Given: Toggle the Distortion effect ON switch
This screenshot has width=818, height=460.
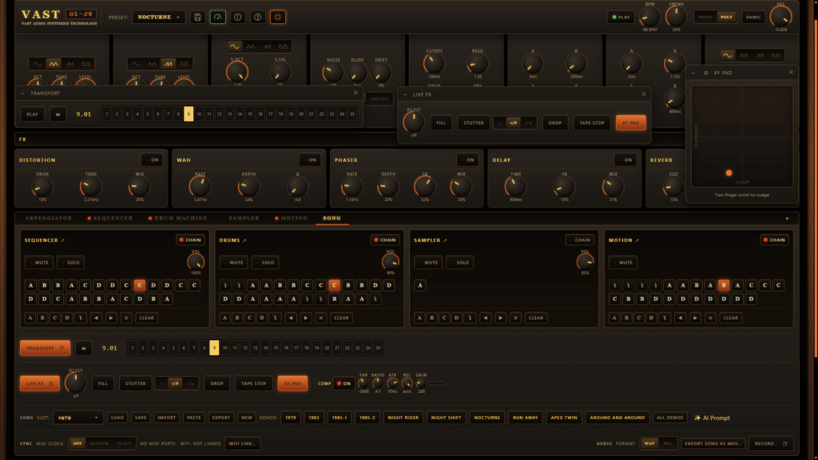Looking at the screenshot, I should pos(152,160).
